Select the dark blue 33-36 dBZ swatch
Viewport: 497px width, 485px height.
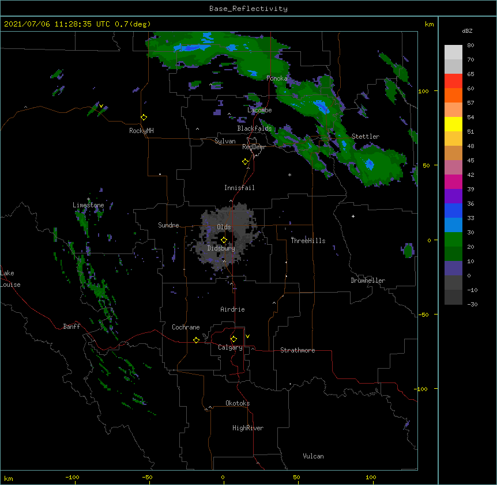(x=453, y=210)
